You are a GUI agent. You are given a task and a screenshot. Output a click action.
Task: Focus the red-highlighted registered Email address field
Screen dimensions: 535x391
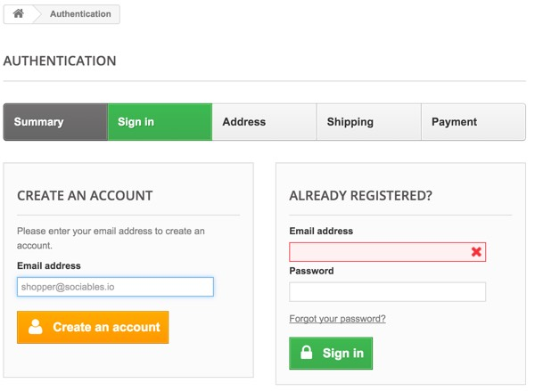click(387, 252)
